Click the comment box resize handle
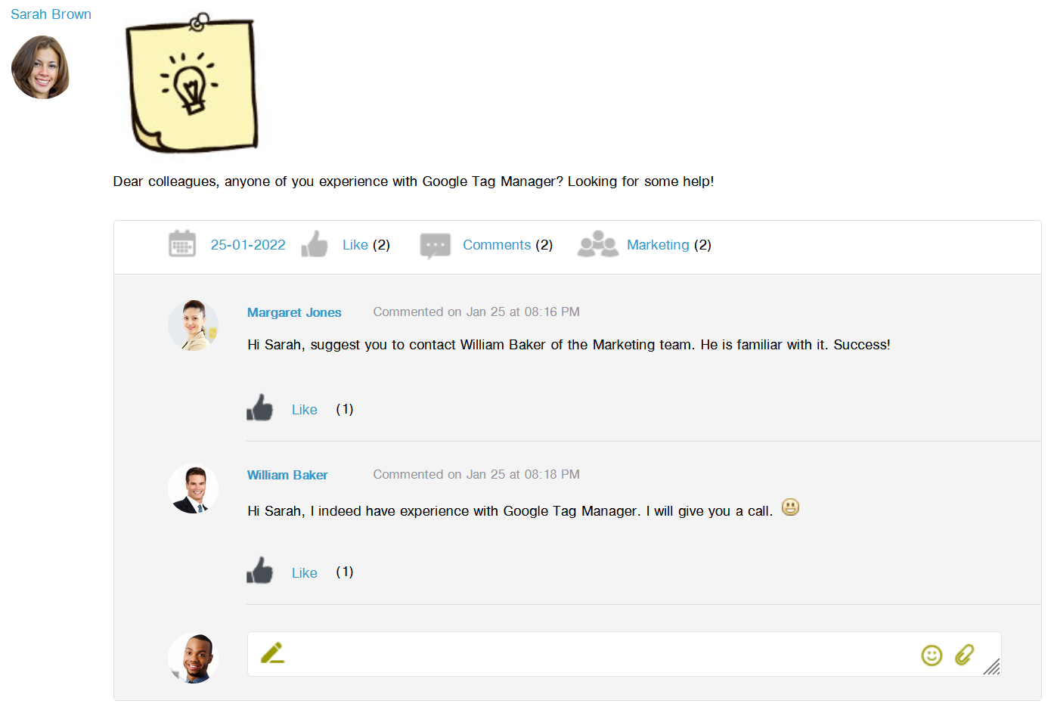This screenshot has width=1054, height=710. coord(992,666)
